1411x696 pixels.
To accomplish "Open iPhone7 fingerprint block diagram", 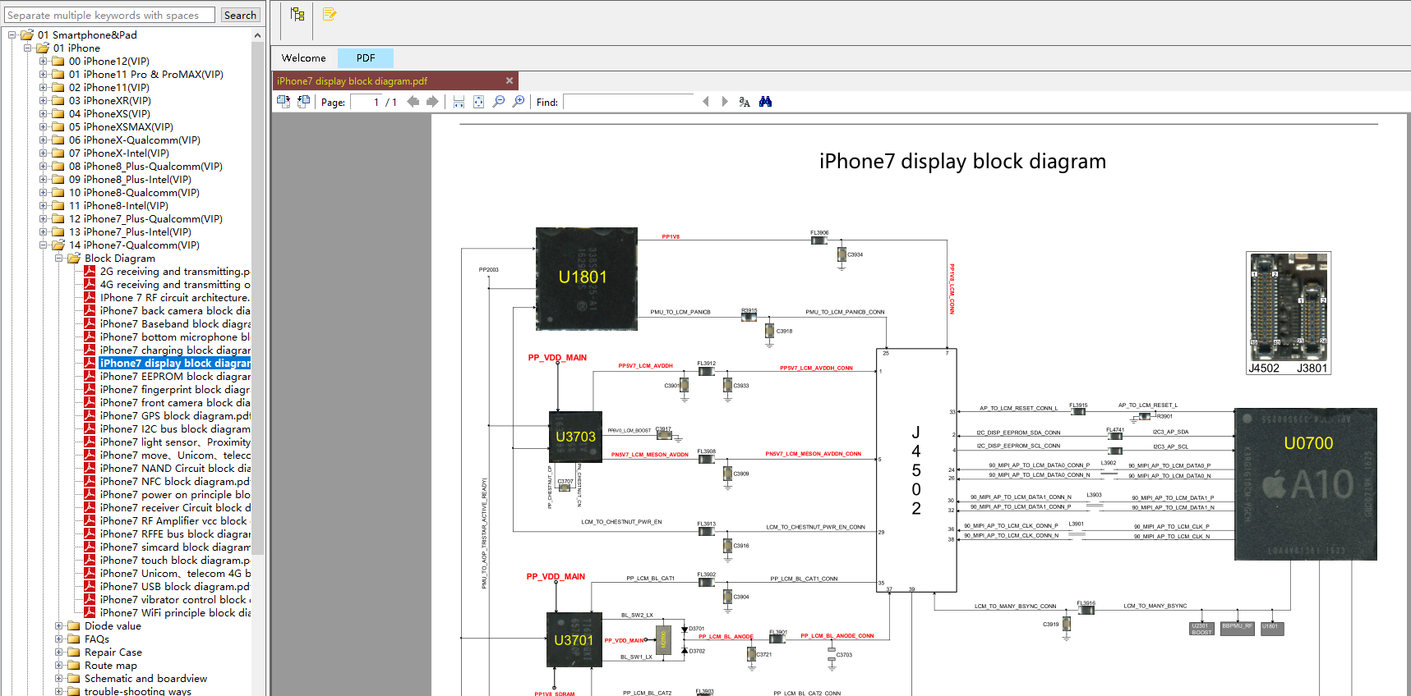I will point(175,390).
